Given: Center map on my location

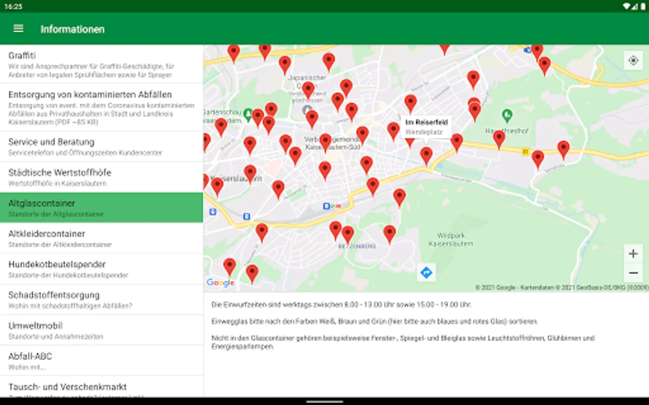Looking at the screenshot, I should tap(633, 60).
